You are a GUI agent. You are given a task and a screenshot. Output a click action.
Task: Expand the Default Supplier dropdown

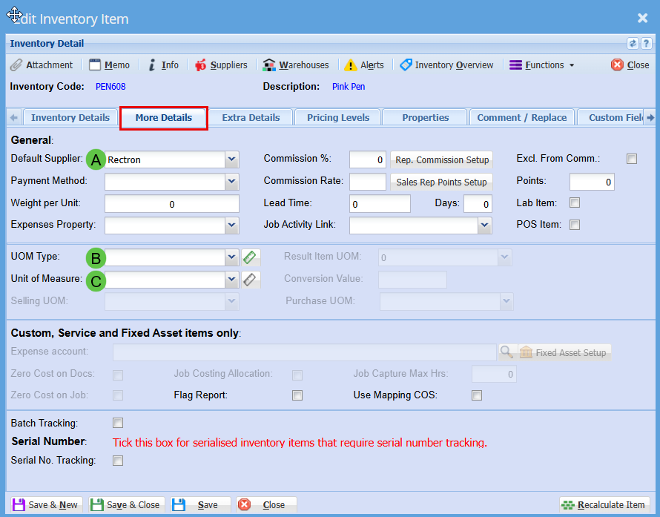[232, 159]
